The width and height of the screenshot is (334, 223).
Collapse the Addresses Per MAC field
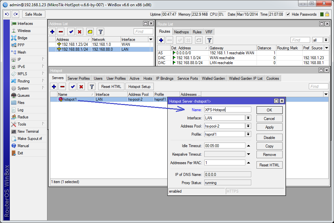coord(248,163)
